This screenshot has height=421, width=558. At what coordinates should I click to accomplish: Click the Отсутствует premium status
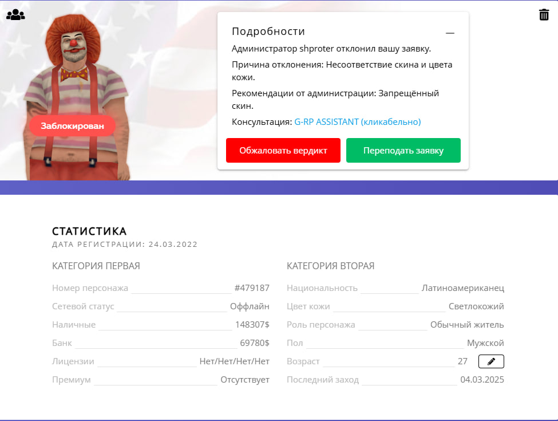244,380
